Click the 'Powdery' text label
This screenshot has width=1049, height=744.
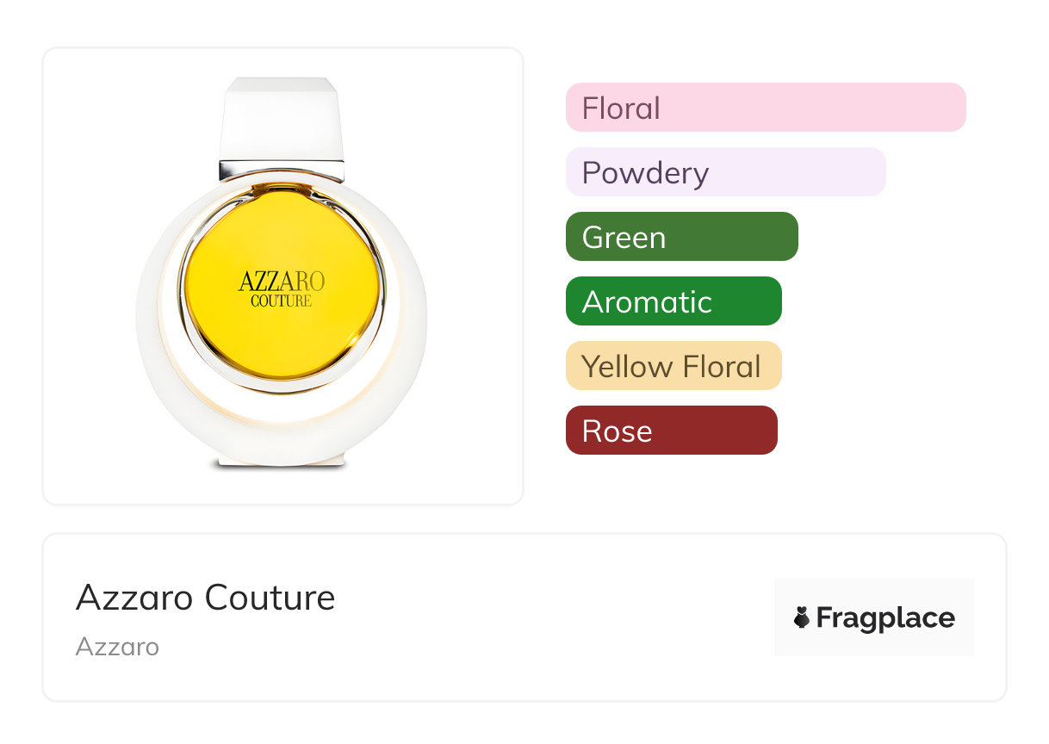(645, 173)
